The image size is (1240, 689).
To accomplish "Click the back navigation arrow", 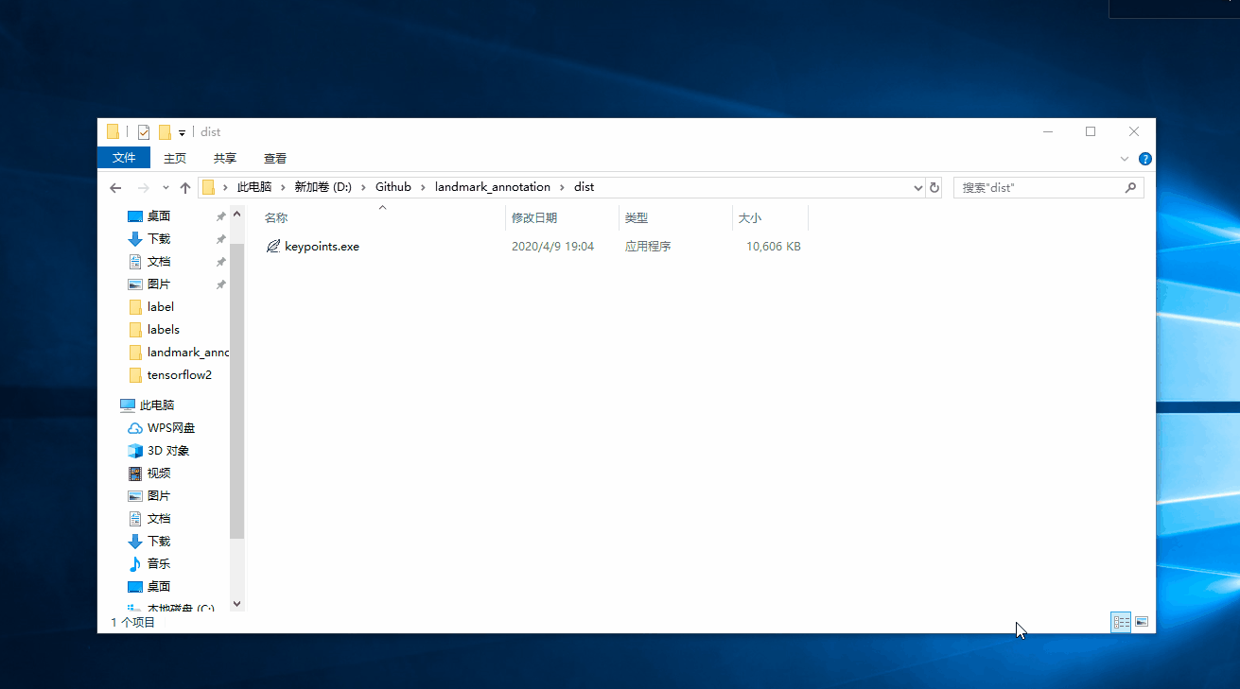I will (114, 187).
